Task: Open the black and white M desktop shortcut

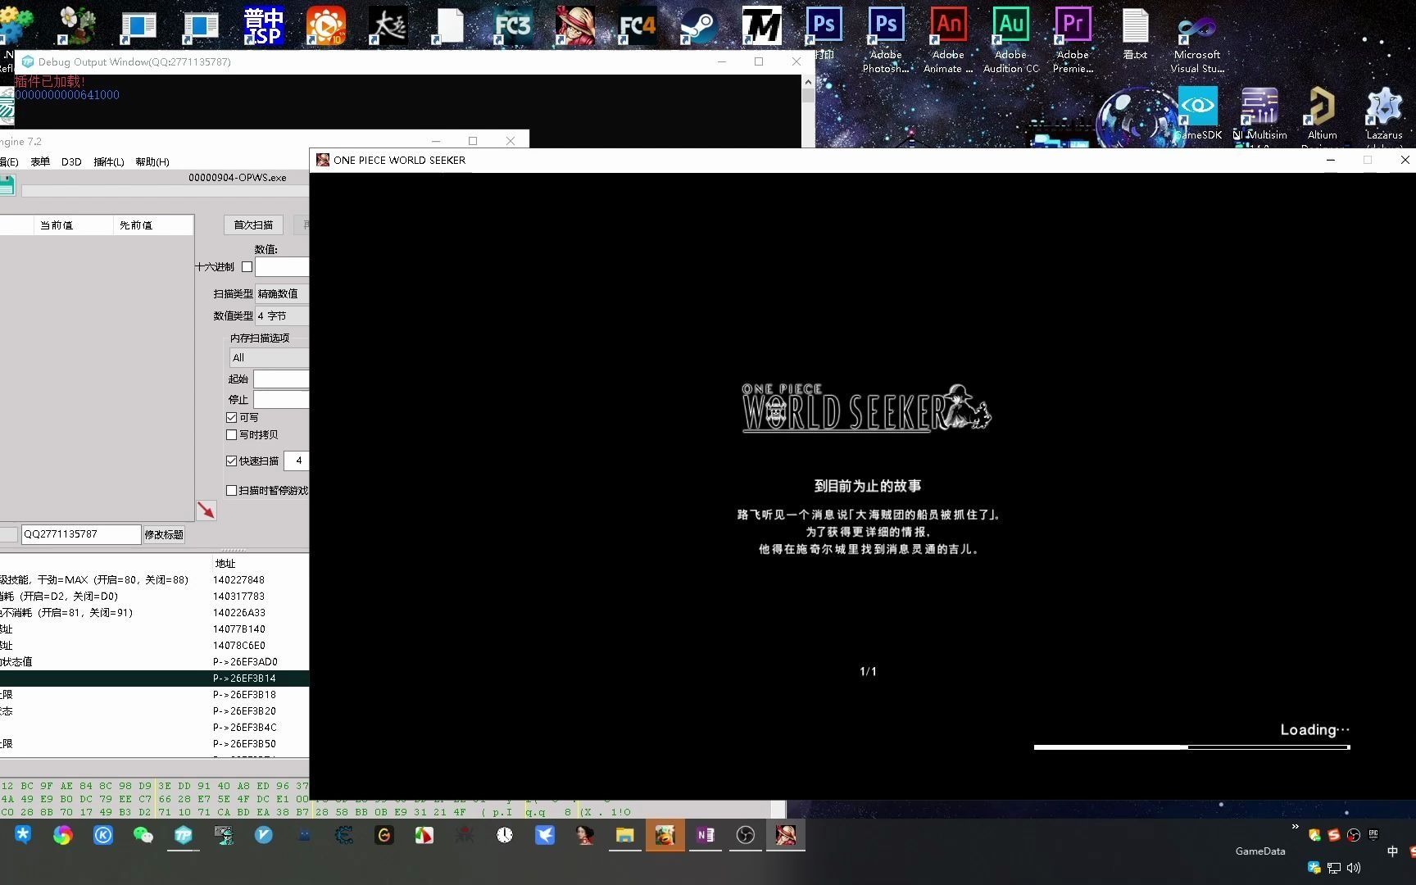Action: [x=761, y=26]
